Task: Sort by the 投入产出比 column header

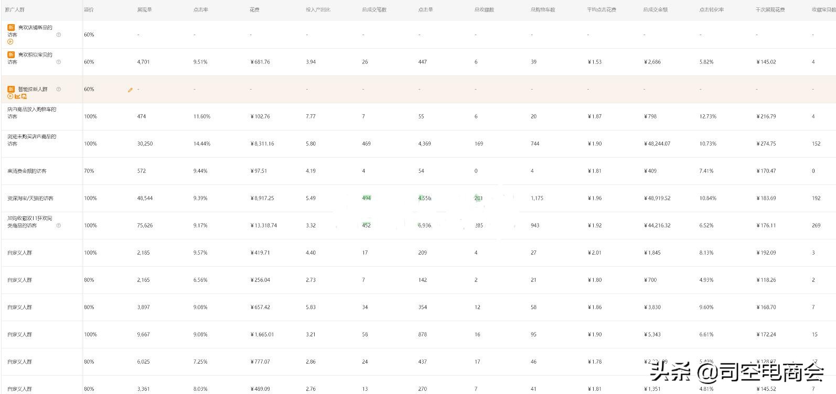Action: click(318, 9)
